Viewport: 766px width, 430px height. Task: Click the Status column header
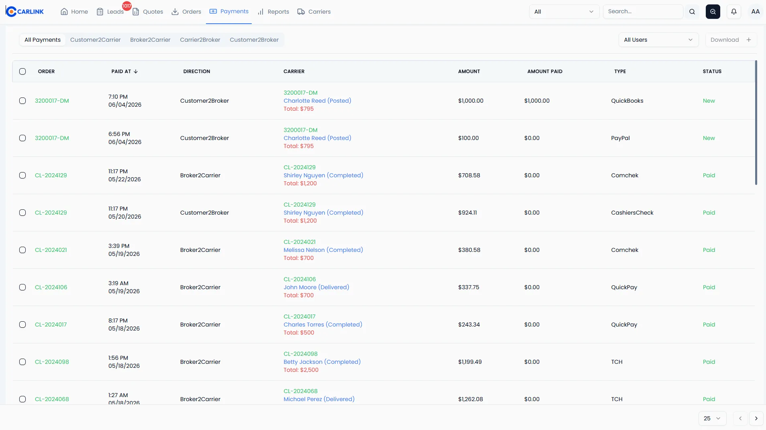[712, 71]
